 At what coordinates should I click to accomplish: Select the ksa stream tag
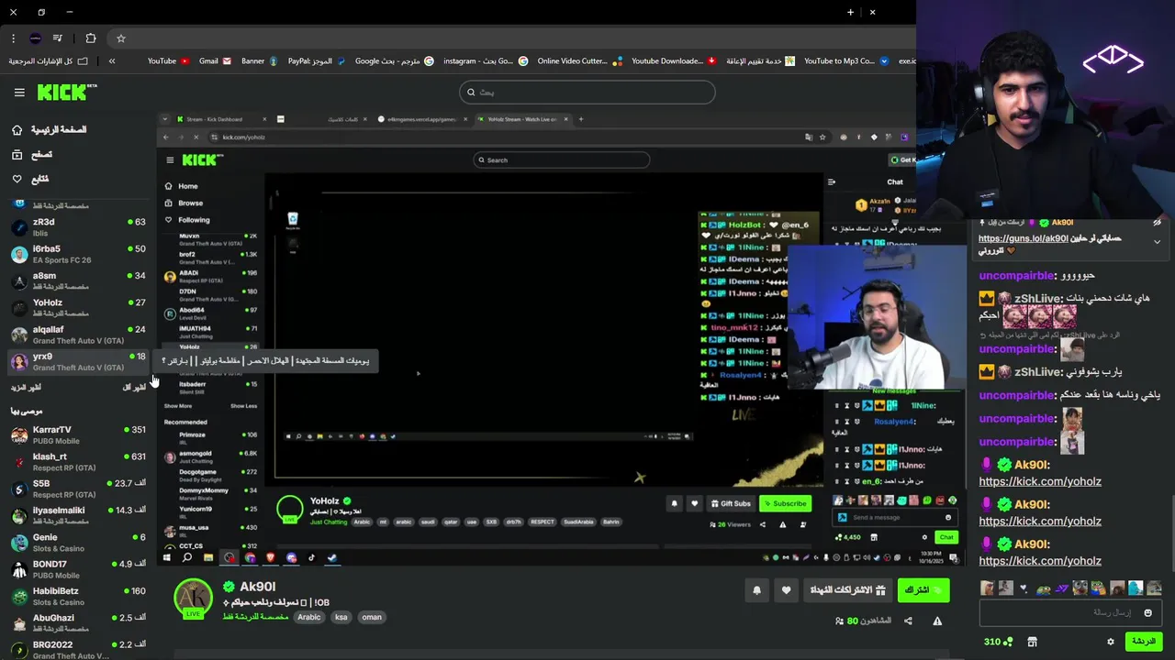(x=341, y=617)
